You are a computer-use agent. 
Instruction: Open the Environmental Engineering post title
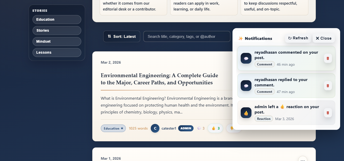click(x=159, y=79)
